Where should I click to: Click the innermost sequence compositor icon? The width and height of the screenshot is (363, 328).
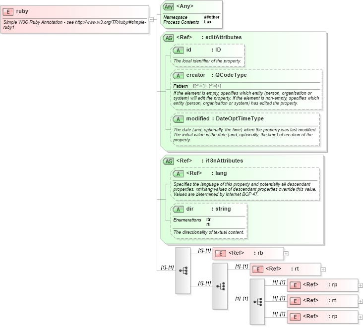pos(257,302)
